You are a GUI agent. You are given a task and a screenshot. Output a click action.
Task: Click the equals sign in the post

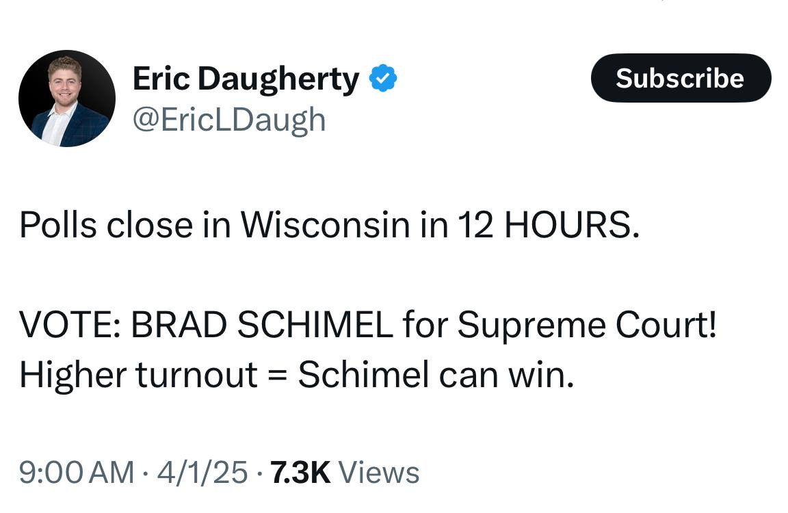[x=278, y=376]
